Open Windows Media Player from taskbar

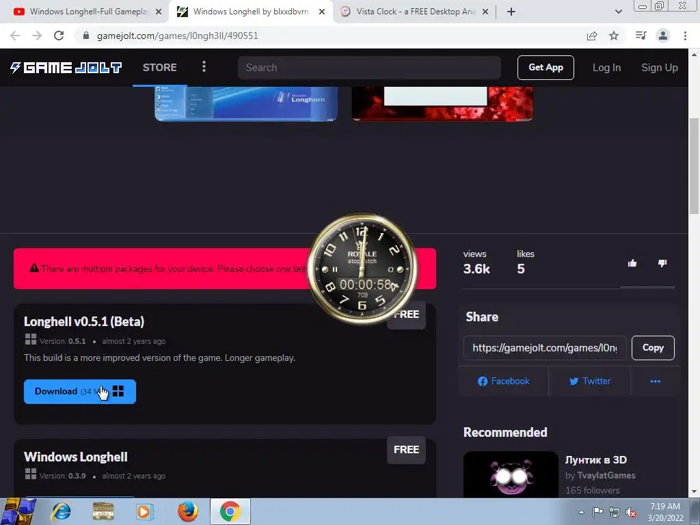pos(144,511)
